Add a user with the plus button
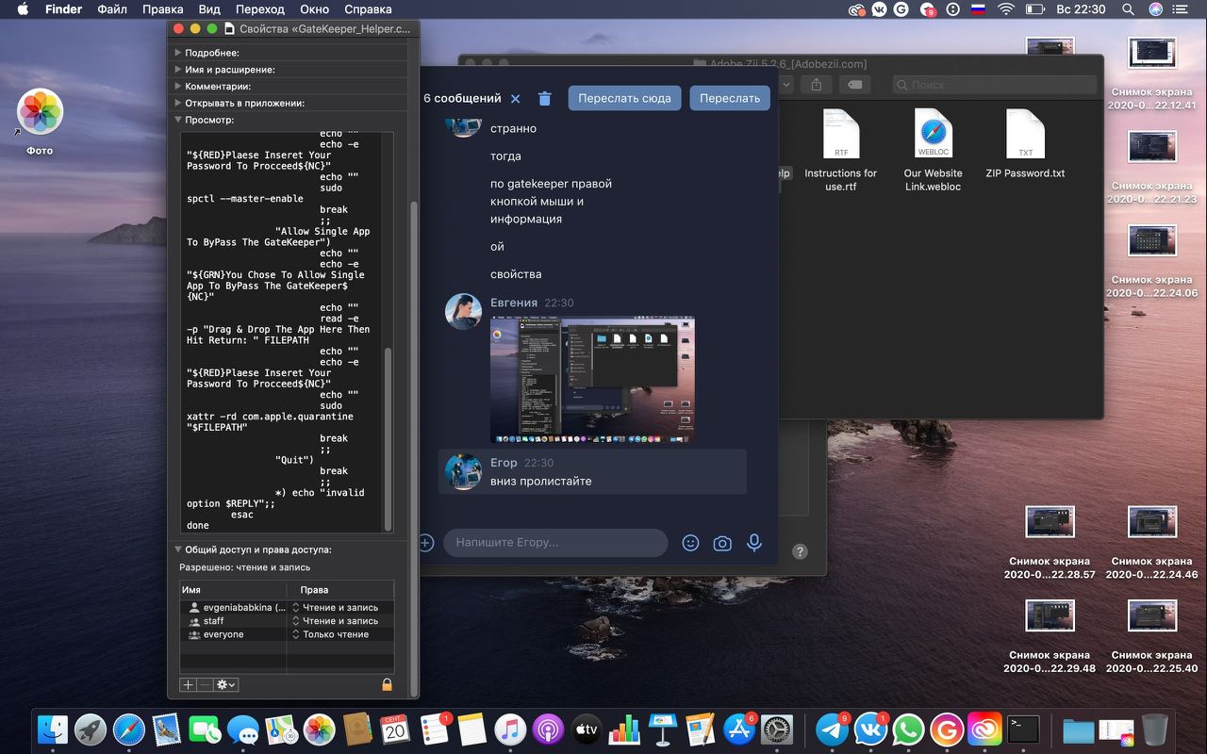This screenshot has height=754, width=1207. click(x=188, y=684)
